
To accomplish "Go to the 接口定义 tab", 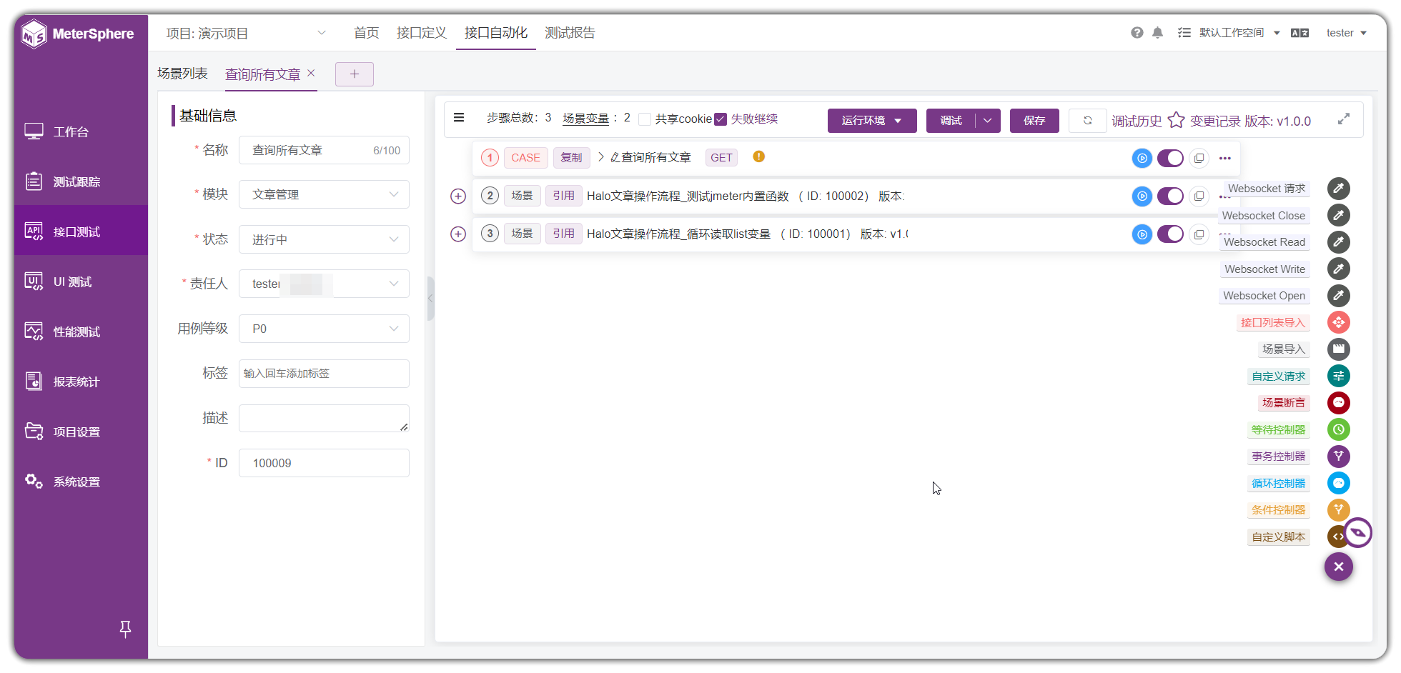I will (421, 33).
